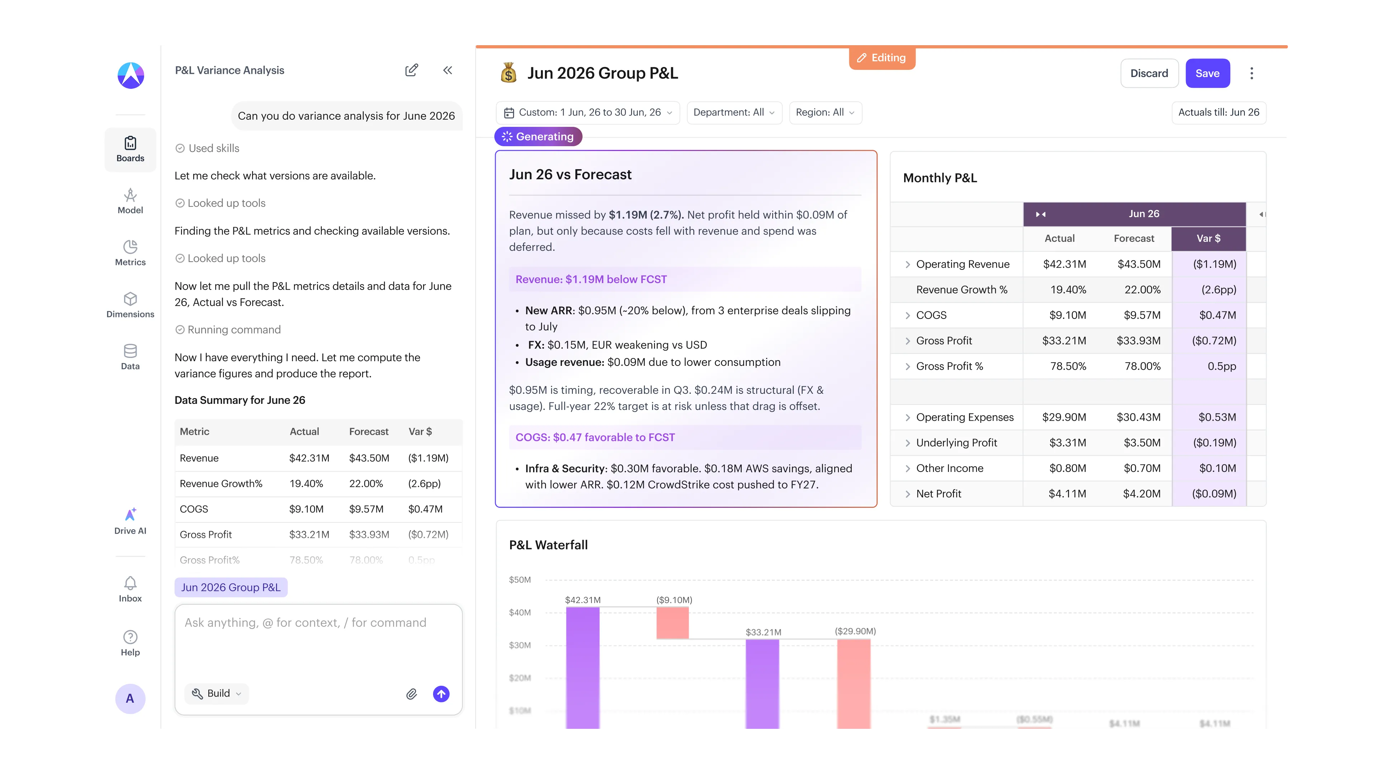The height and width of the screenshot is (774, 1382).
Task: Collapse the chat panel with double chevron
Action: pos(448,70)
